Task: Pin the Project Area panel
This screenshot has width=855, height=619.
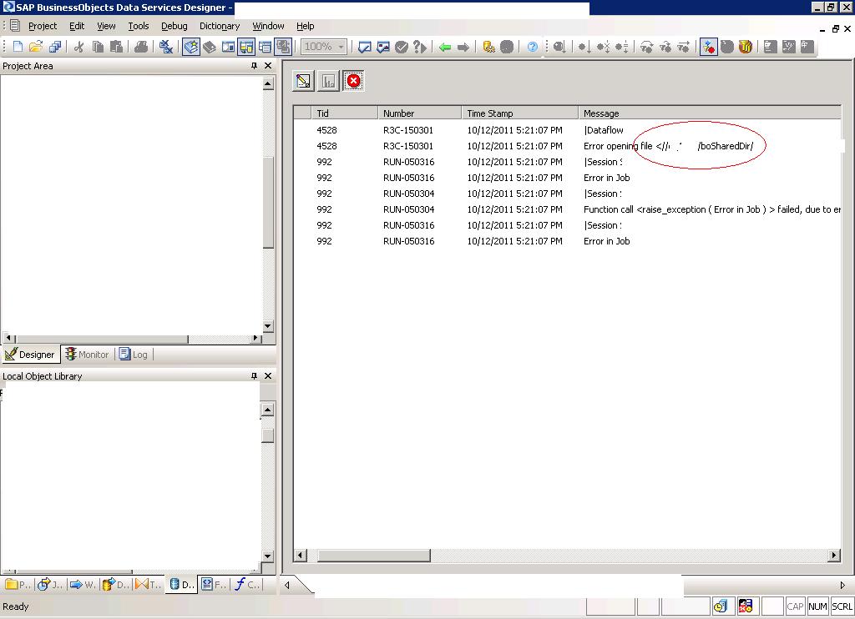Action: coord(254,66)
